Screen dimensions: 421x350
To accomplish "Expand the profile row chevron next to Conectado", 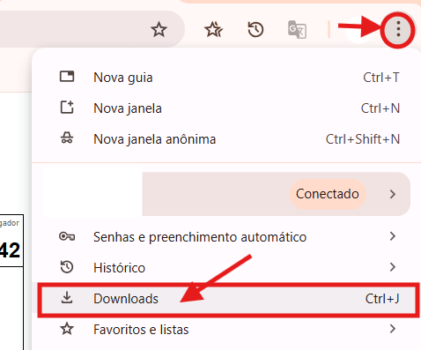I will (393, 194).
